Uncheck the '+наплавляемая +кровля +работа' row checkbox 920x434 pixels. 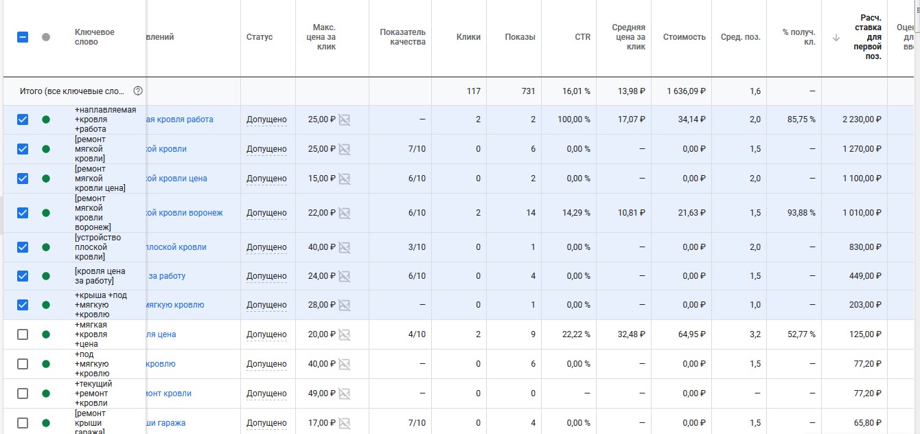point(23,119)
